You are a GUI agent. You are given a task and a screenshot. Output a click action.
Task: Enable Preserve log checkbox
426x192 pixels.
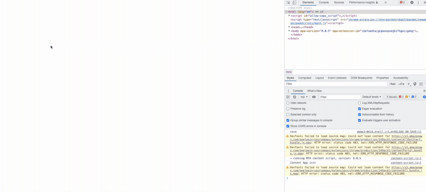tap(288, 109)
